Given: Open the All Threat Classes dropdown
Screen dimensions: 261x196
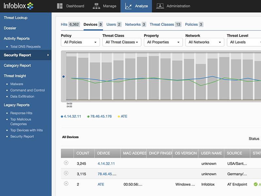Looking at the screenshot, I should (122, 42).
